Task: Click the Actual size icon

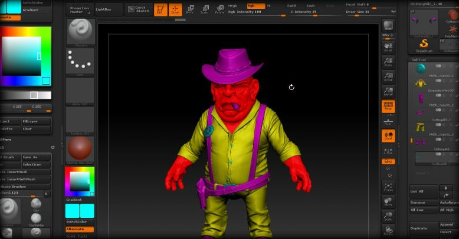Action: click(388, 77)
